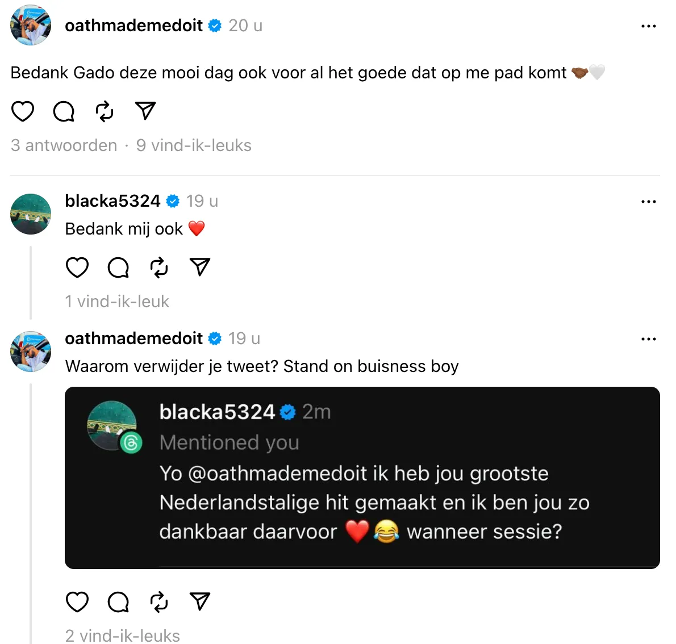Share the top post via send icon
The height and width of the screenshot is (644, 676).
pos(145,111)
